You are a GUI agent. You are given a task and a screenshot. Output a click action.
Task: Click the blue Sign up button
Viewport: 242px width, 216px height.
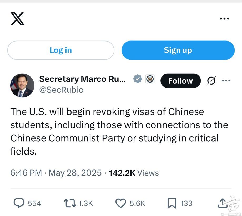(x=178, y=50)
